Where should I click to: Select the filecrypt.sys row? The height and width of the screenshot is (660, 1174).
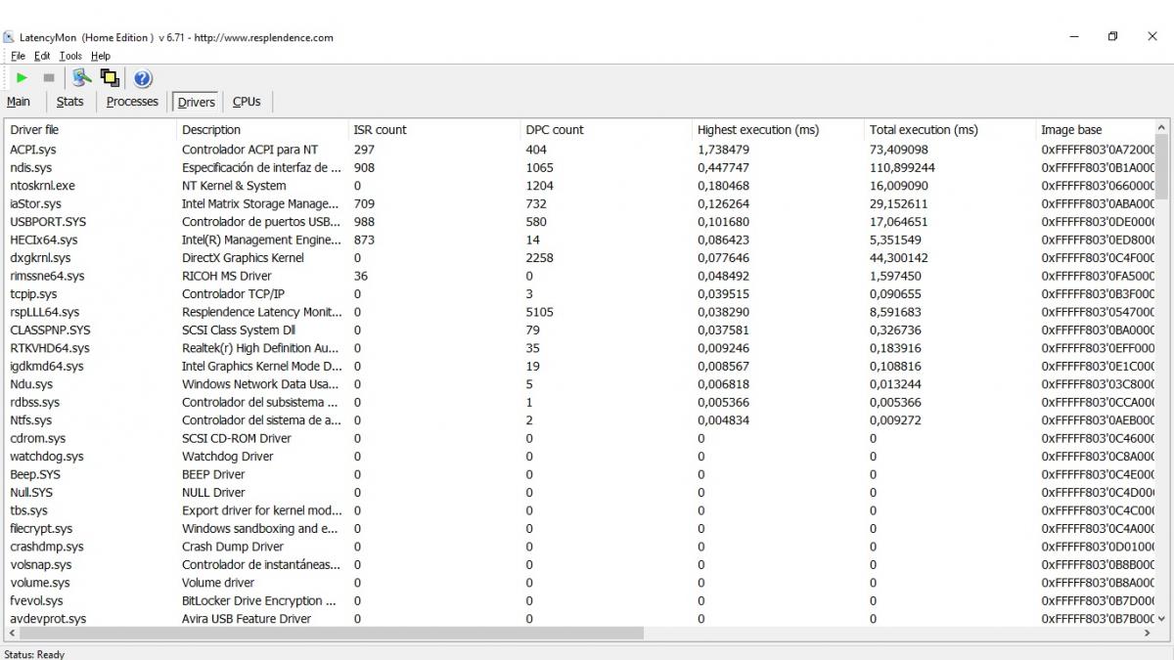[580, 528]
